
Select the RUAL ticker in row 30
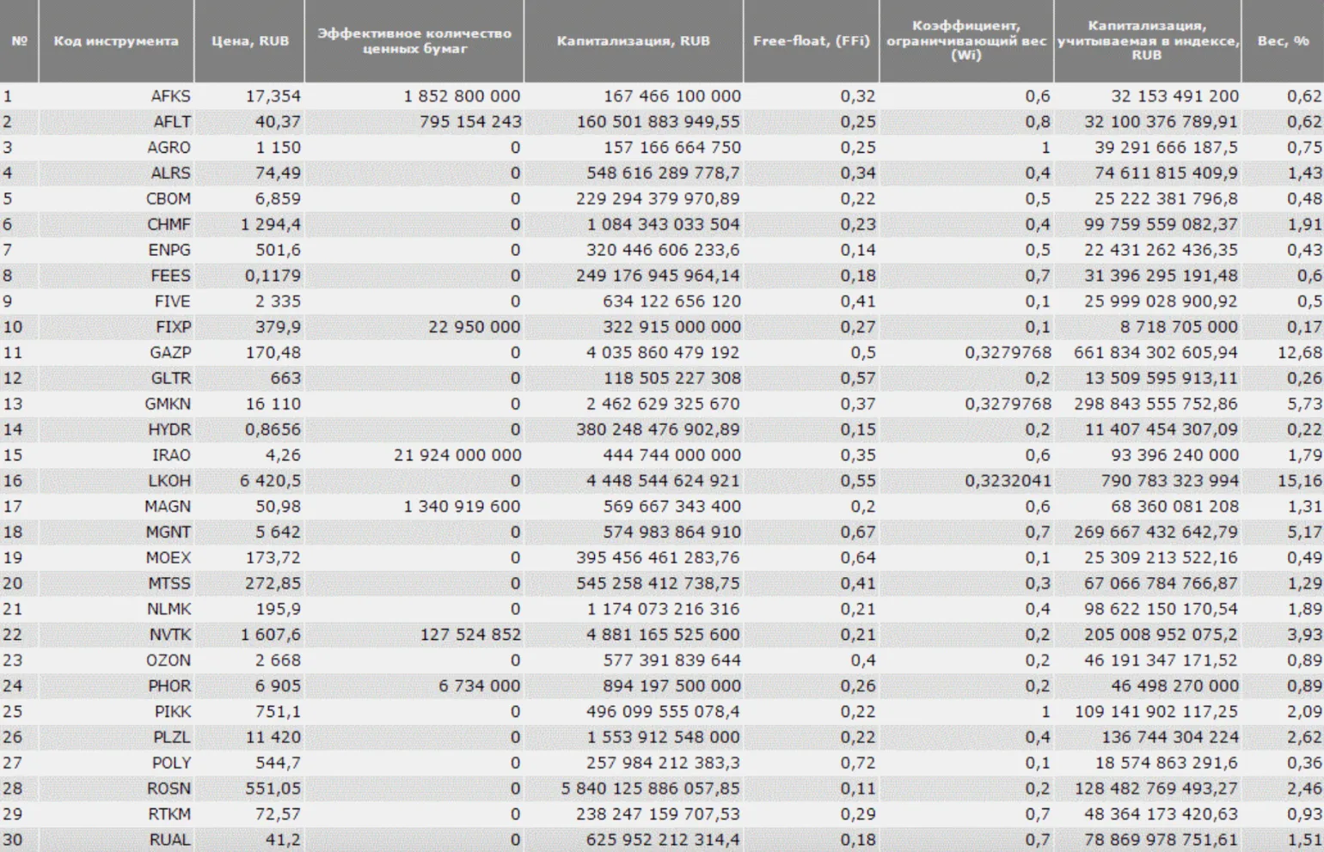coord(169,840)
